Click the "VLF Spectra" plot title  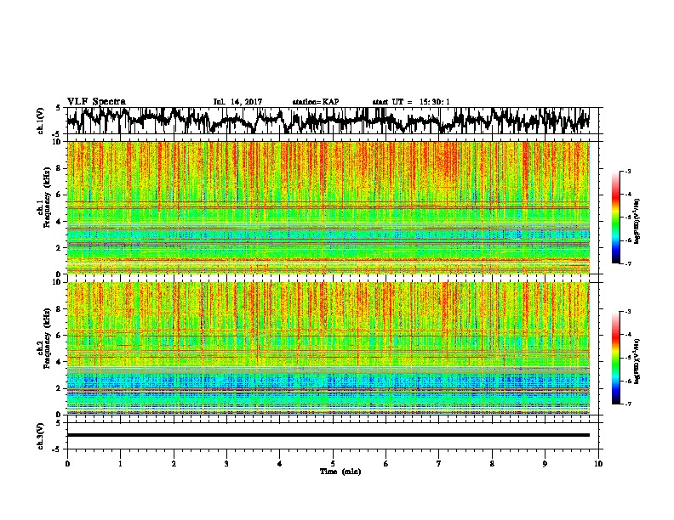click(96, 101)
